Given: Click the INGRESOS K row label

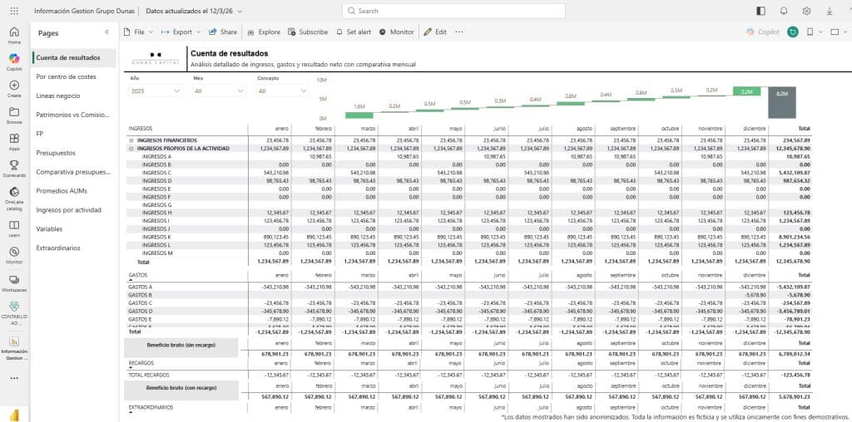Looking at the screenshot, I should click(x=156, y=237).
